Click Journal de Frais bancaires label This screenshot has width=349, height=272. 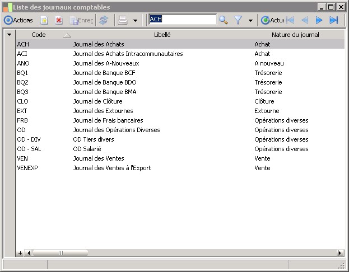click(108, 120)
